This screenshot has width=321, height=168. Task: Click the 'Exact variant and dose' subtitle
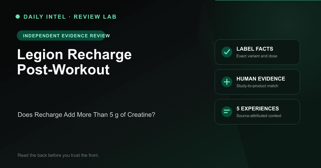(x=257, y=56)
